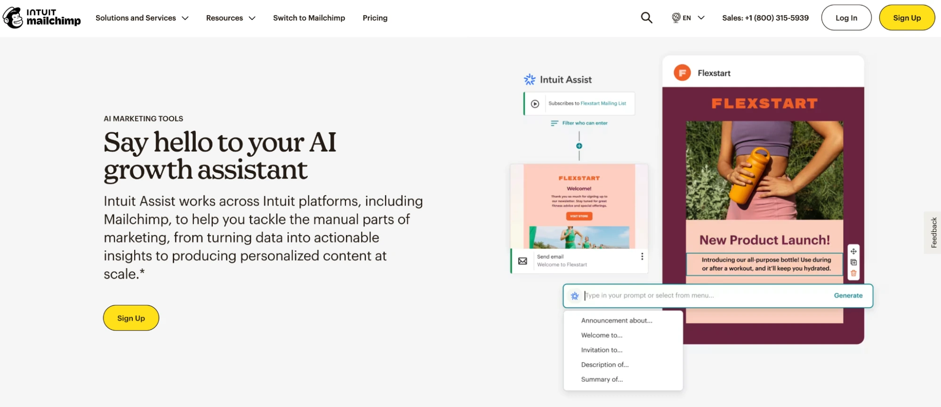The width and height of the screenshot is (941, 407).
Task: Click Filter who can enter link
Action: click(x=585, y=123)
